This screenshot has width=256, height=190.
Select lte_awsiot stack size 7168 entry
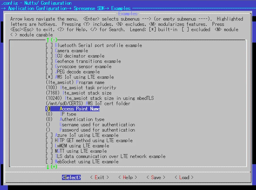click(x=78, y=93)
